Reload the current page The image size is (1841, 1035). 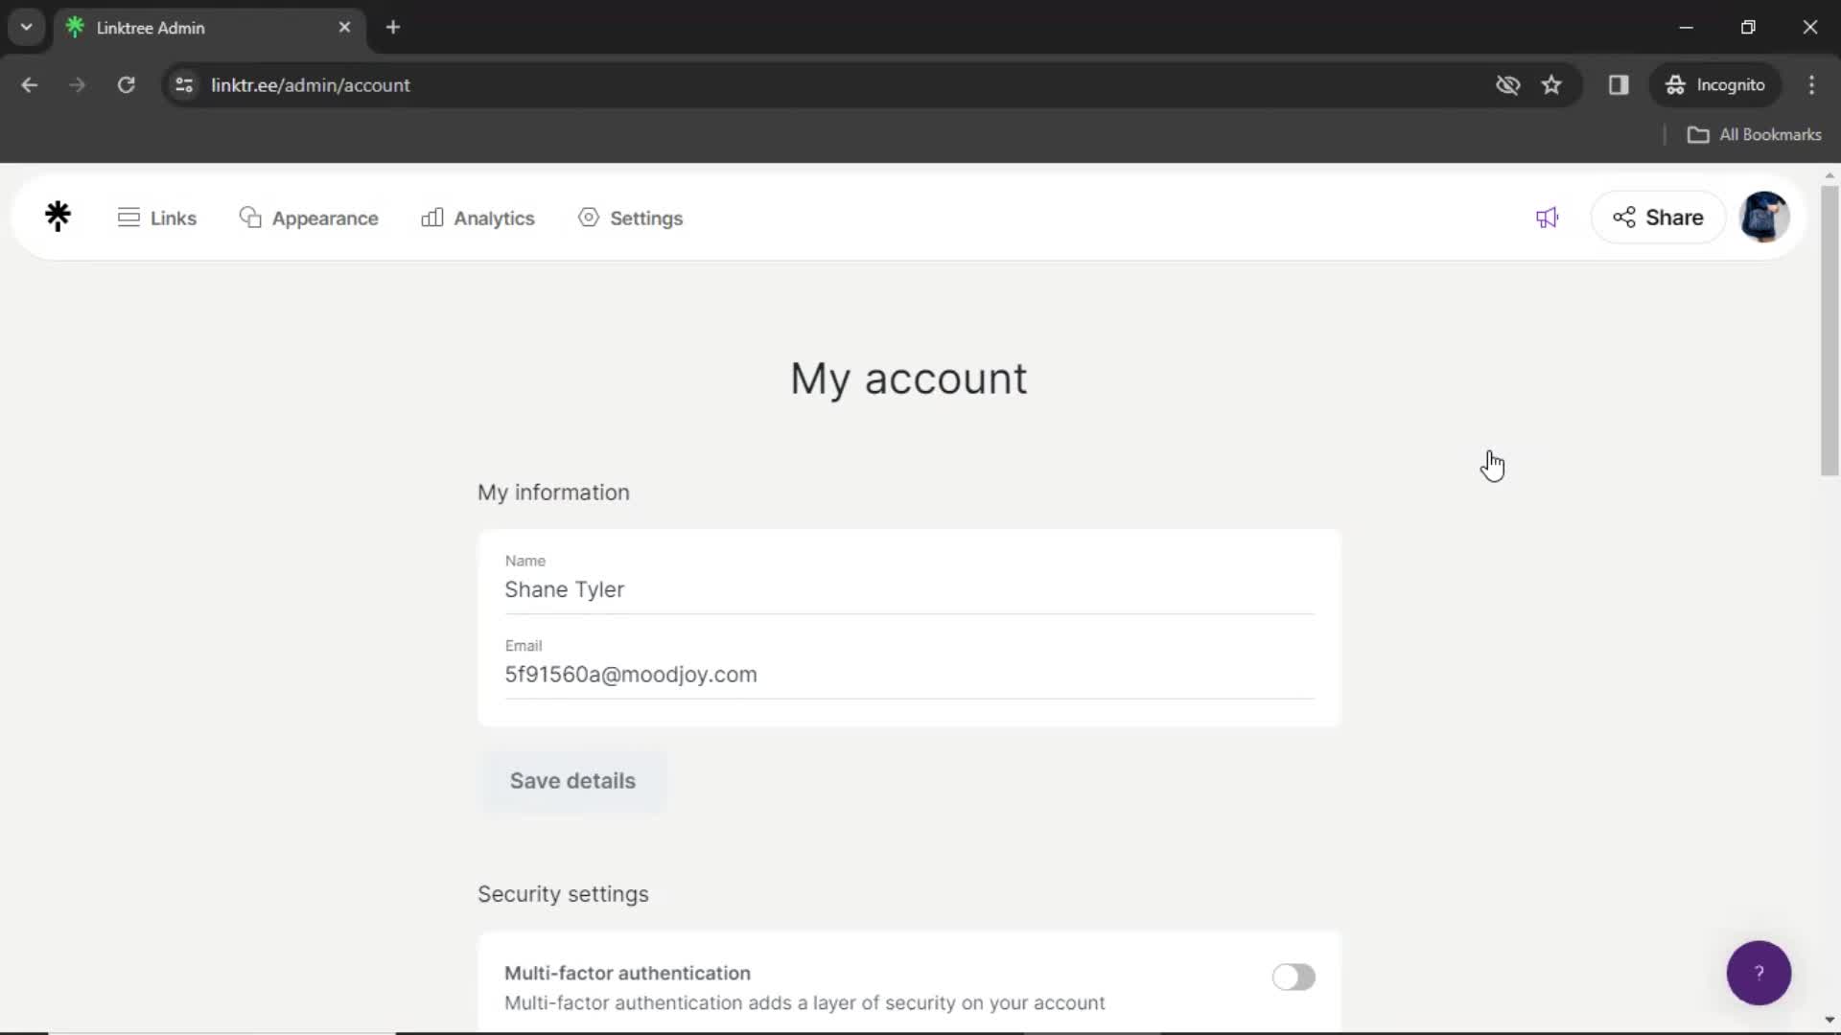tap(126, 84)
